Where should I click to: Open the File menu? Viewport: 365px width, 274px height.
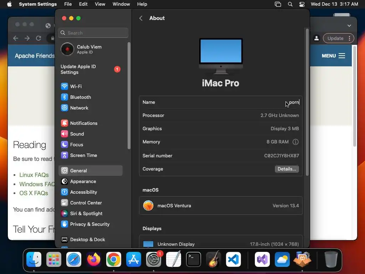pos(68,4)
